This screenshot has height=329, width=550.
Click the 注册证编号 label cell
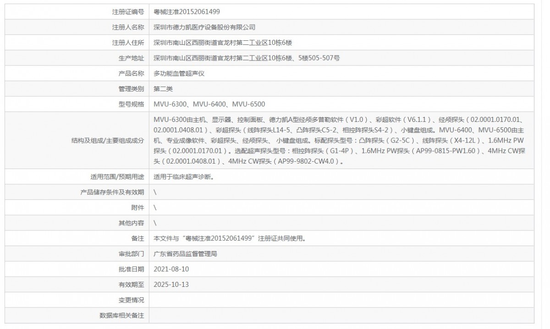pos(128,12)
